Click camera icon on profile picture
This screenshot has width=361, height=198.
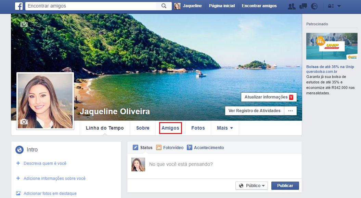(24, 122)
